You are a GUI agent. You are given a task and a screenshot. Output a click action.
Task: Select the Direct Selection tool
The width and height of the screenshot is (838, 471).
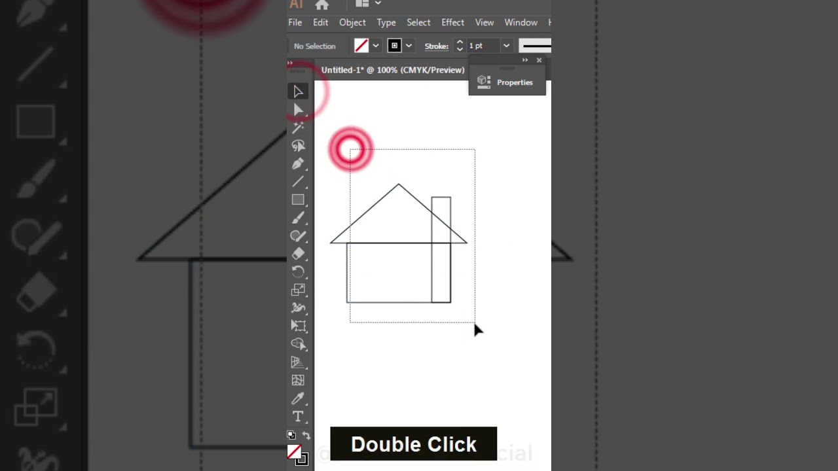[x=298, y=110]
